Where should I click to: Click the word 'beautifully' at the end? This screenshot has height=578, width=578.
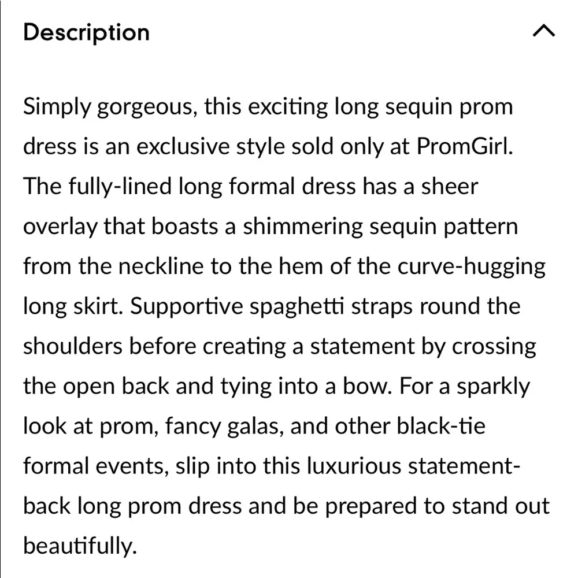click(x=78, y=545)
